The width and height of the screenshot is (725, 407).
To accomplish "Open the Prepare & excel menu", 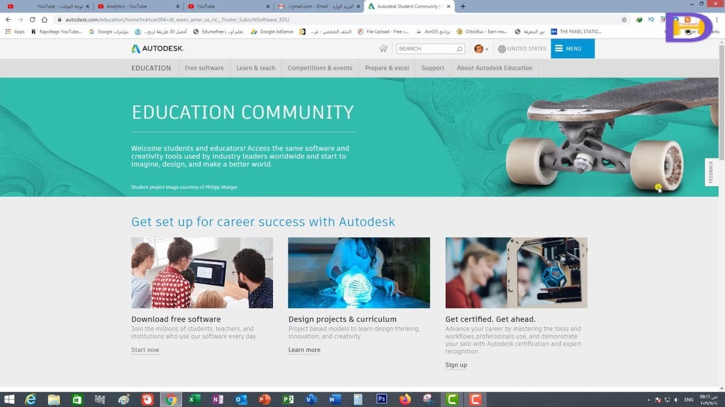I will pos(387,68).
